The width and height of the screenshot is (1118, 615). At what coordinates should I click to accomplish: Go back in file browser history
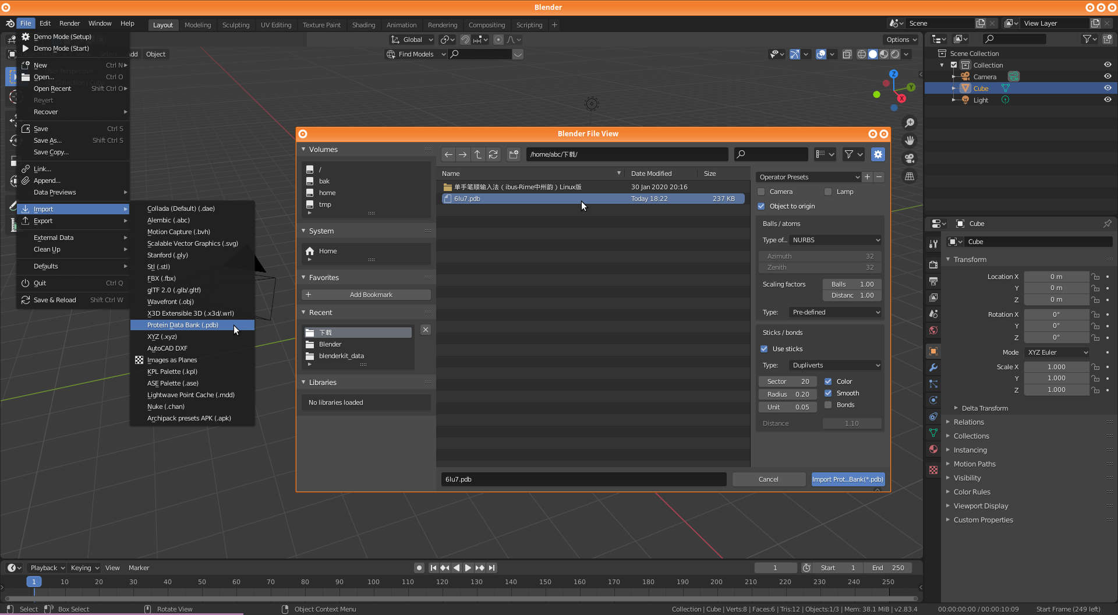click(448, 154)
